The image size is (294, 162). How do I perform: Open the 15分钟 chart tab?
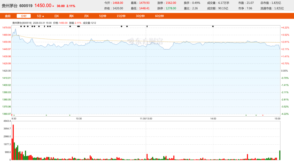pos(121,16)
